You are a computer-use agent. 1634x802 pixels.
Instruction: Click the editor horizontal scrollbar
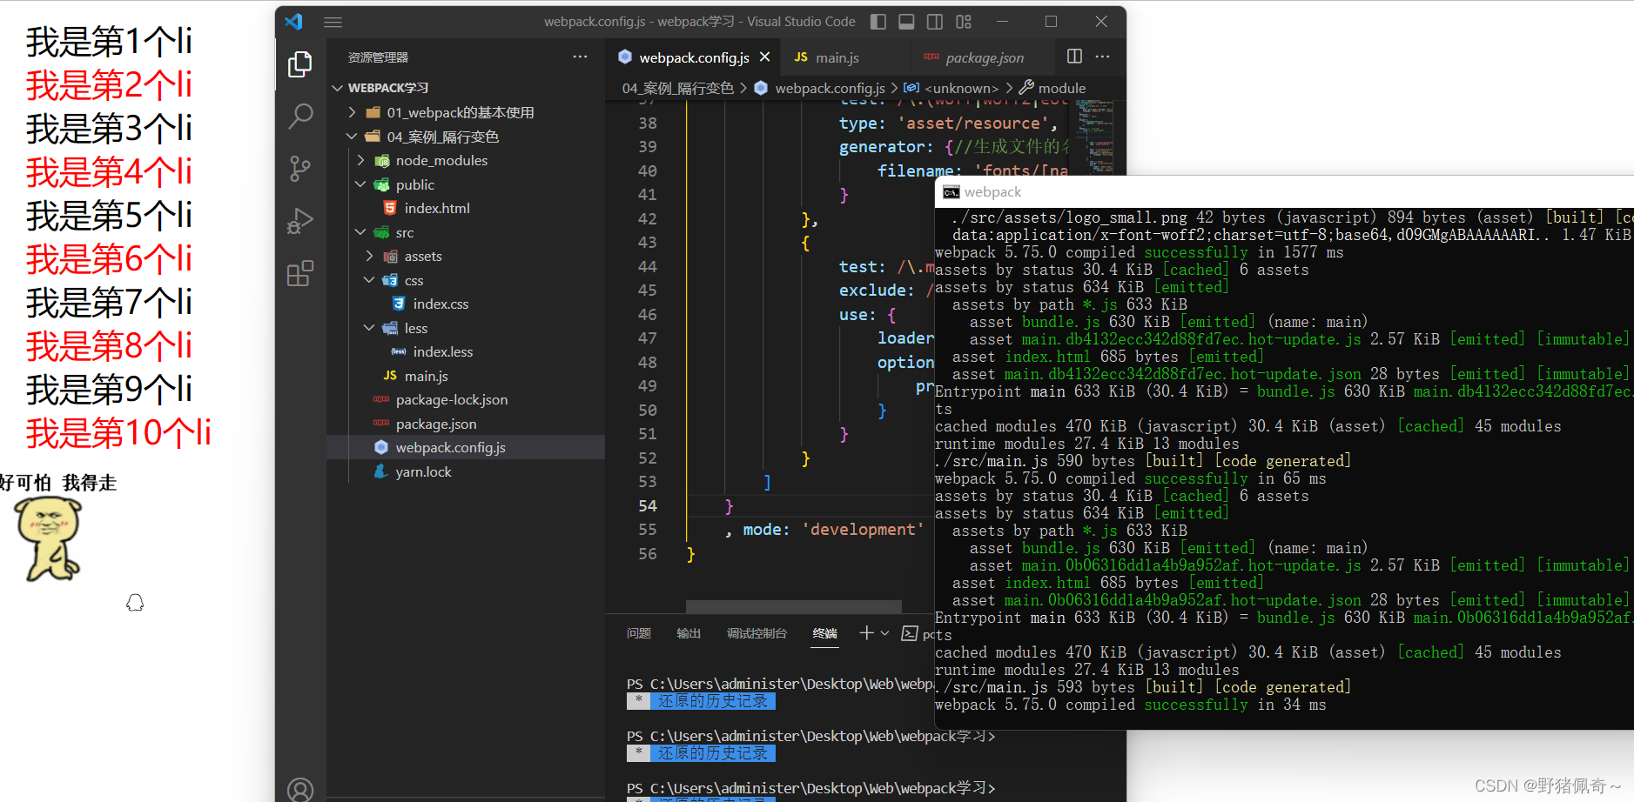(793, 606)
